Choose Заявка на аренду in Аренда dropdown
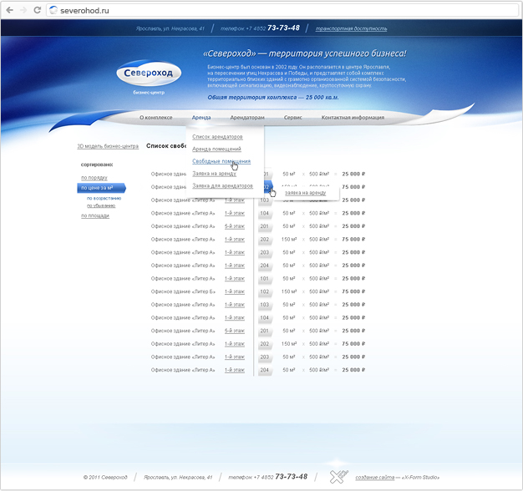 click(x=214, y=174)
